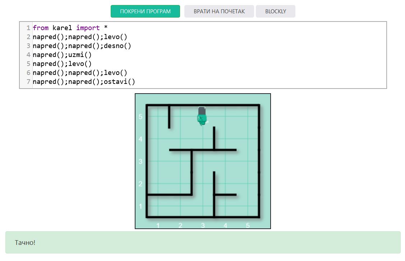405x261 pixels.
Task: Click the levo() call on line 5
Action: point(80,64)
